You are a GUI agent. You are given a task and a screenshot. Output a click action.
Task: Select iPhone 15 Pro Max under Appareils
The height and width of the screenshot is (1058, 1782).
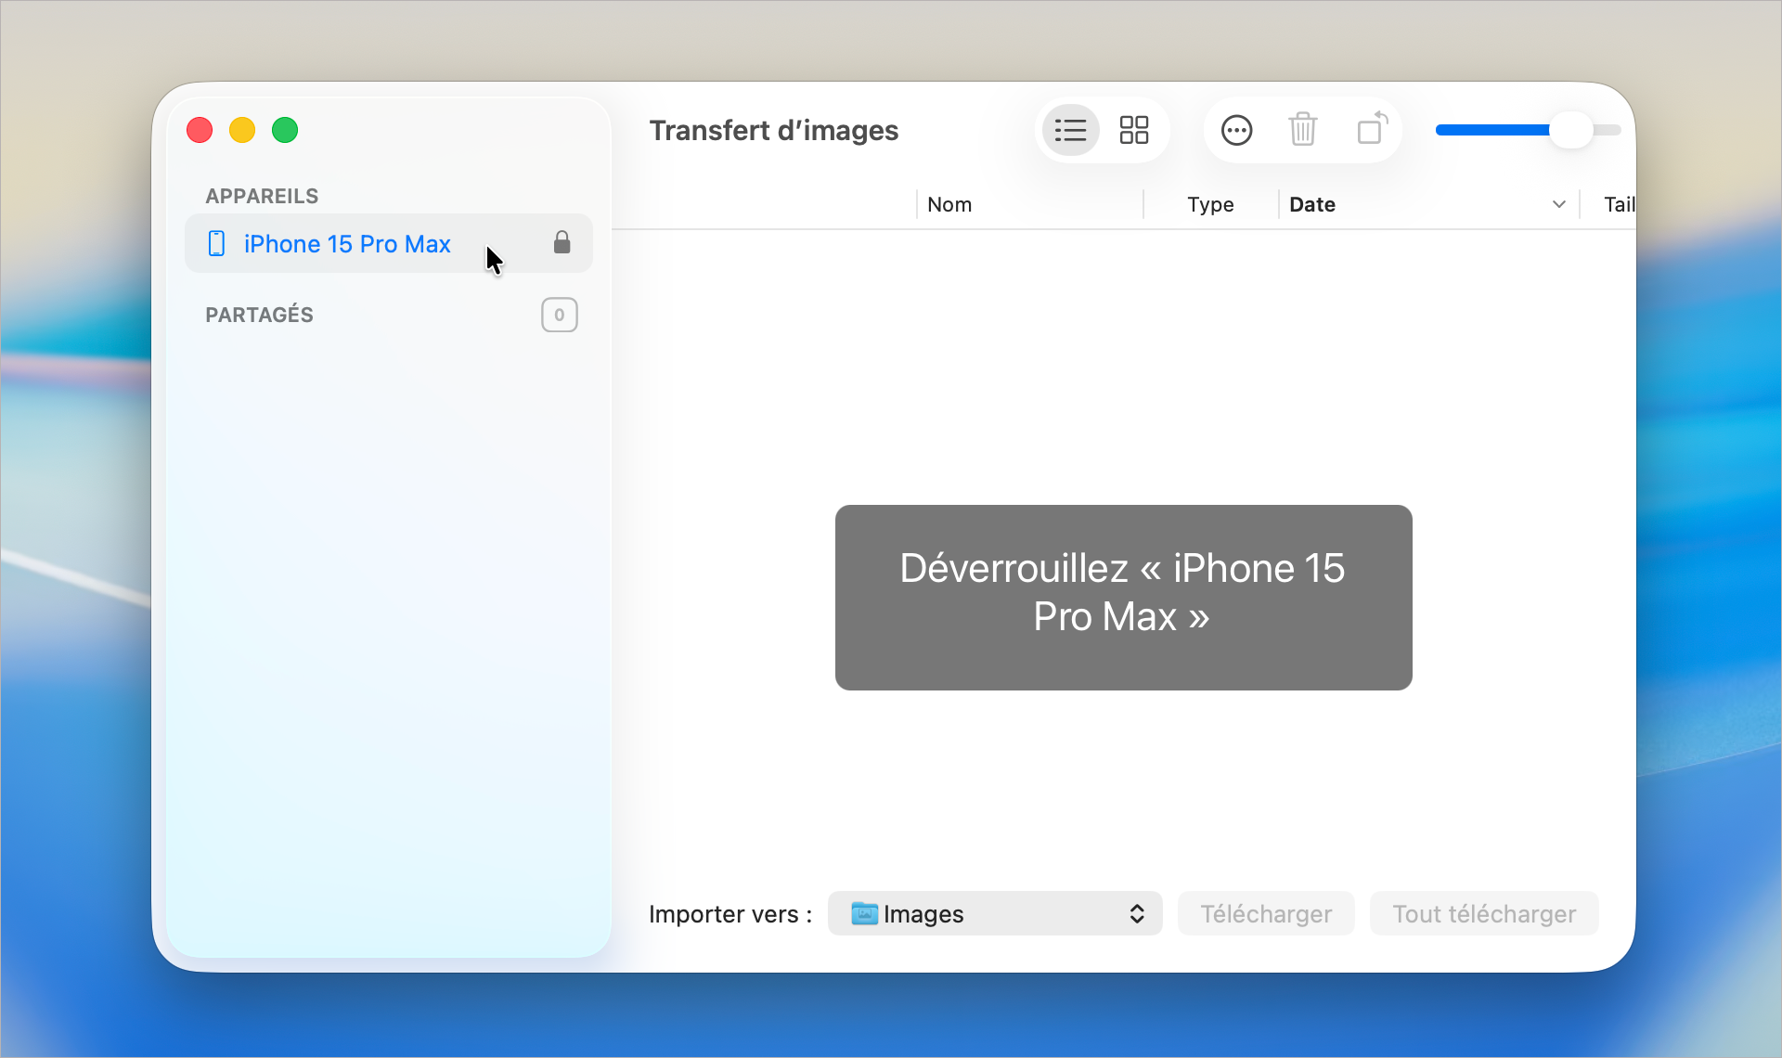coord(346,243)
